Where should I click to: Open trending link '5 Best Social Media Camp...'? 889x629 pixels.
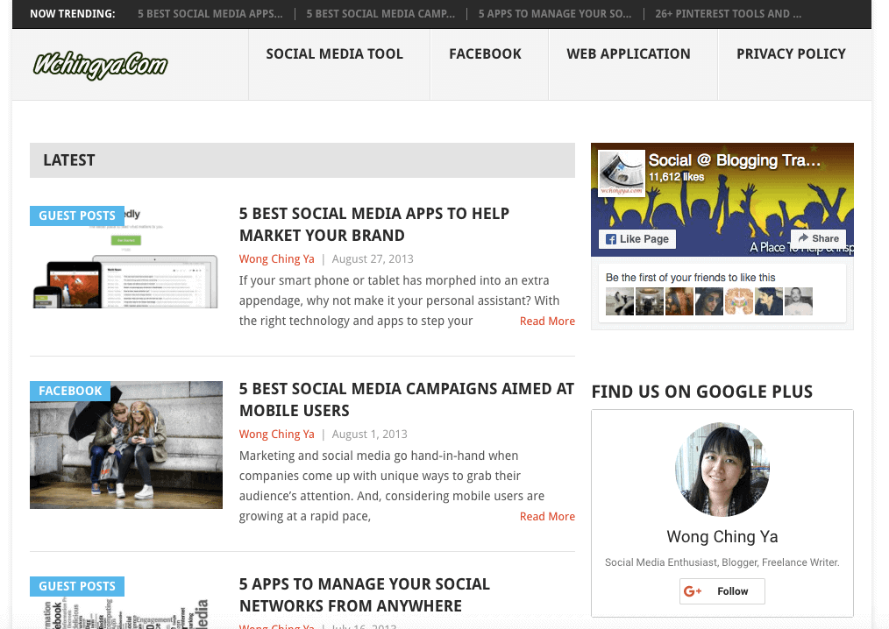[380, 14]
